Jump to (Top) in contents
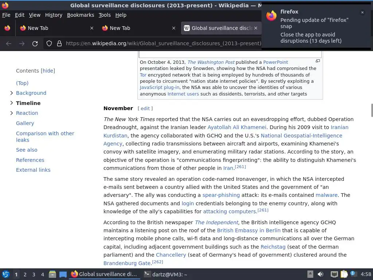 click(x=22, y=83)
